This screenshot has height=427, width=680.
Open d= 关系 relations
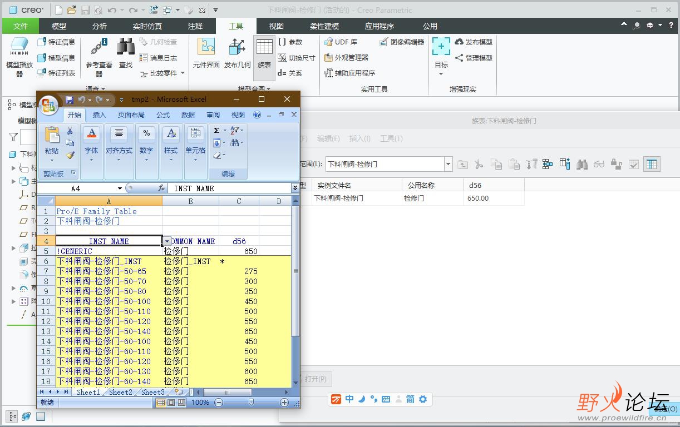[290, 73]
